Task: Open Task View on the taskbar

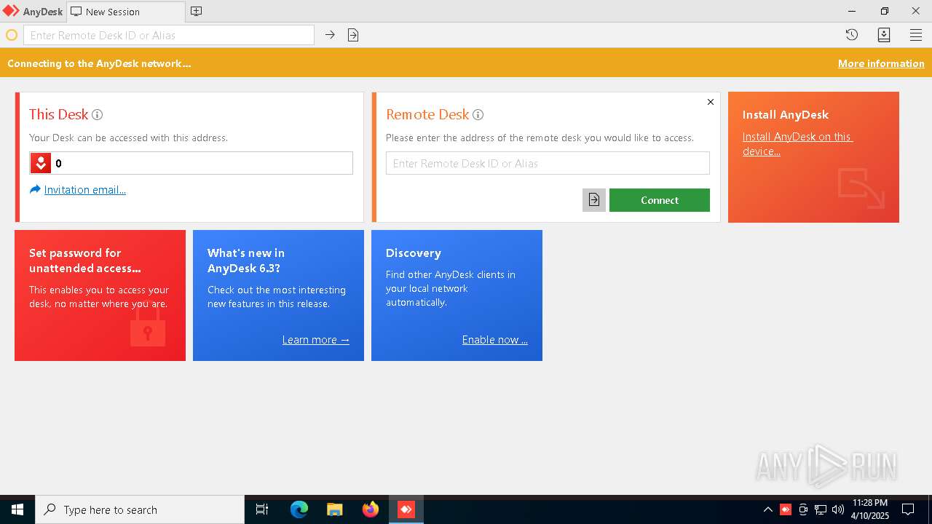Action: tap(262, 509)
